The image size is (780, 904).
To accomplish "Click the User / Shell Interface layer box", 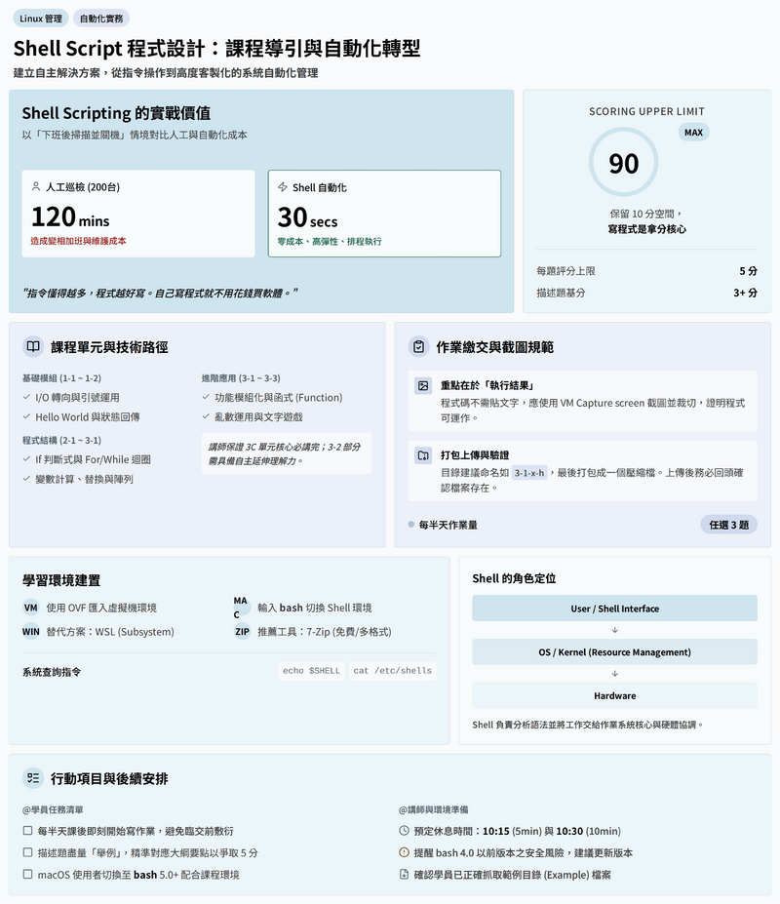I will point(614,609).
